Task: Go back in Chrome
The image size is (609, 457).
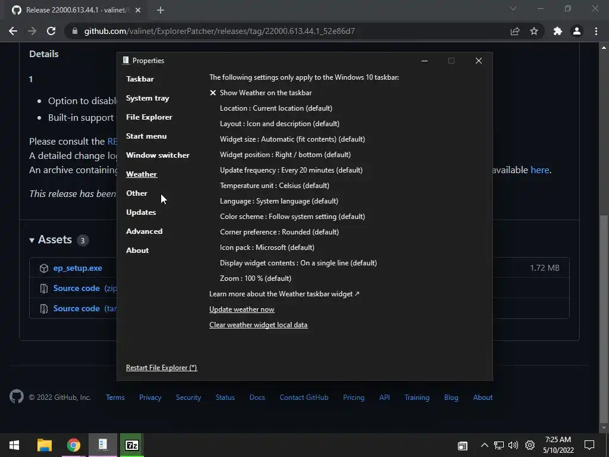Action: point(13,31)
